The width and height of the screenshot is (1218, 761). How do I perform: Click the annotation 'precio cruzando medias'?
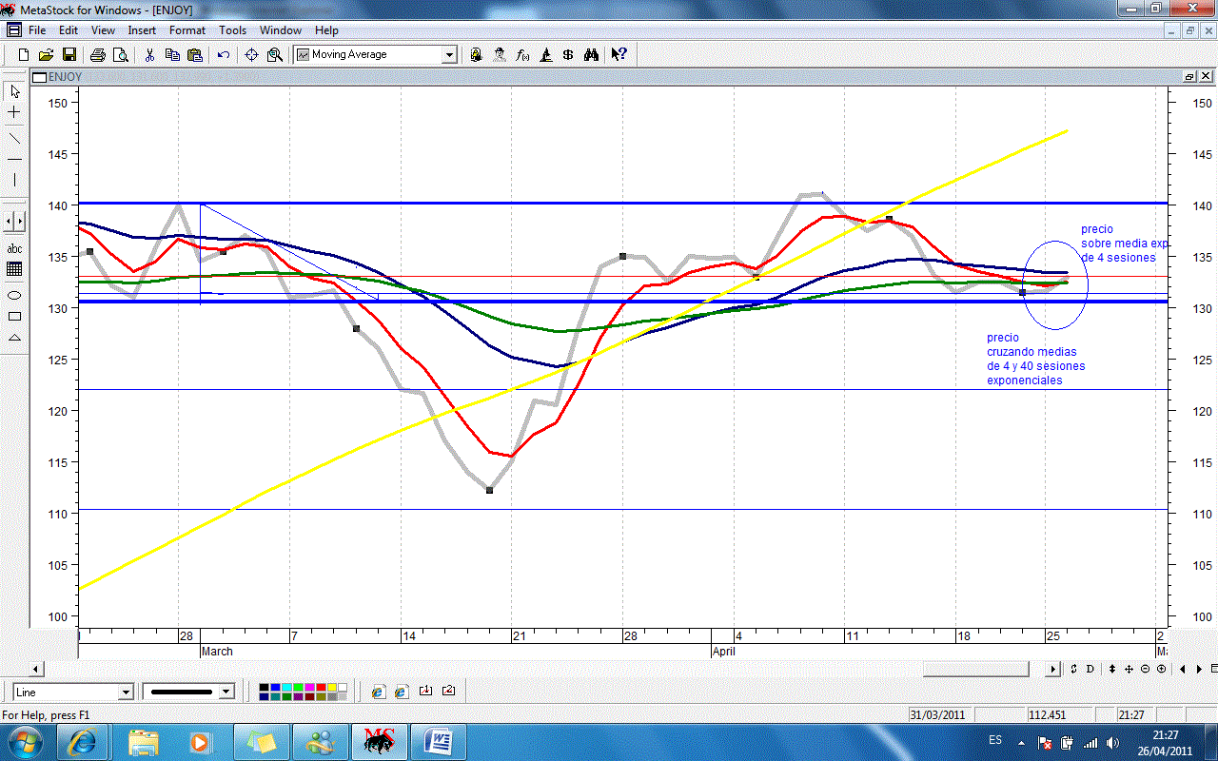point(1035,359)
